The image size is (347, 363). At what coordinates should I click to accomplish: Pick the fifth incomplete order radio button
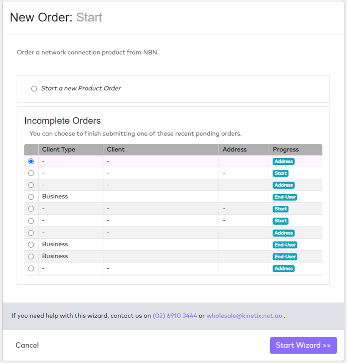point(31,209)
